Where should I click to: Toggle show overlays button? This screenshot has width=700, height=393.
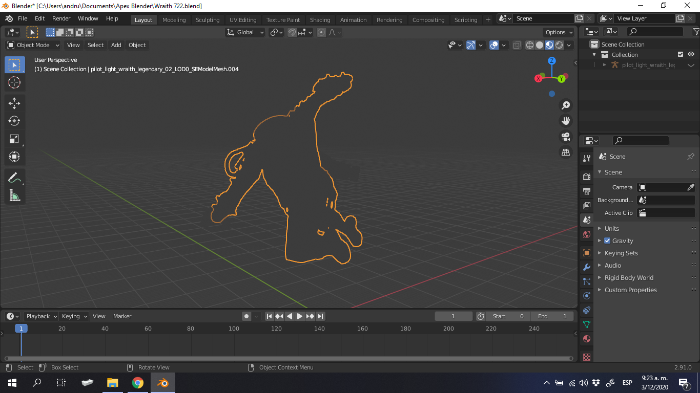494,45
